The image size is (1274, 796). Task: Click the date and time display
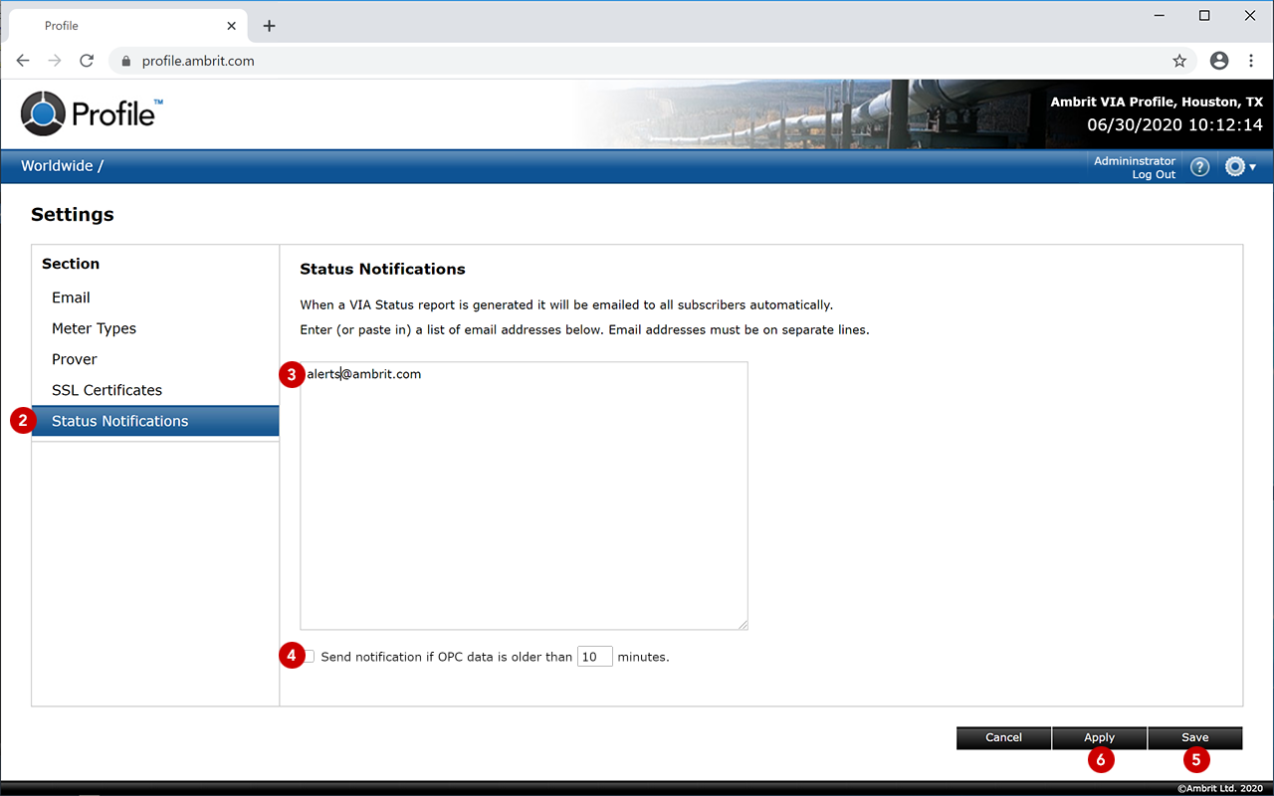(x=1174, y=125)
